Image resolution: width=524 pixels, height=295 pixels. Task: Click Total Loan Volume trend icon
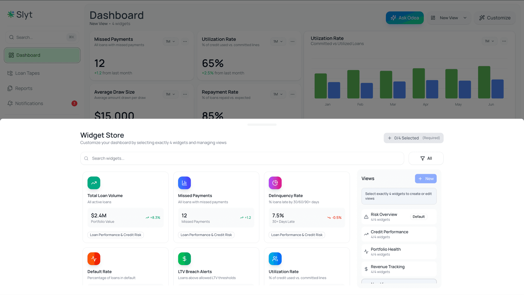click(94, 183)
